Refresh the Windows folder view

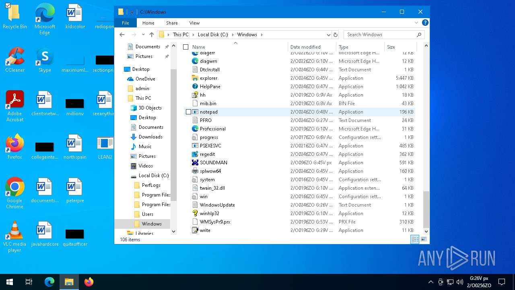336,35
